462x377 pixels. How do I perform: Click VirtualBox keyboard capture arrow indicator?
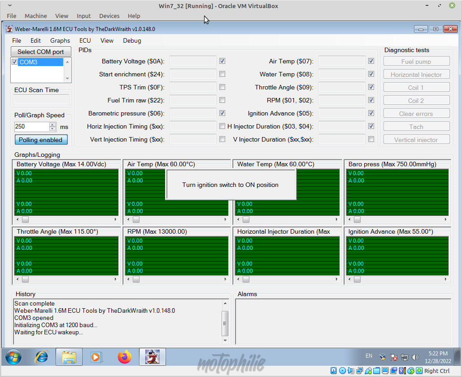click(x=419, y=371)
